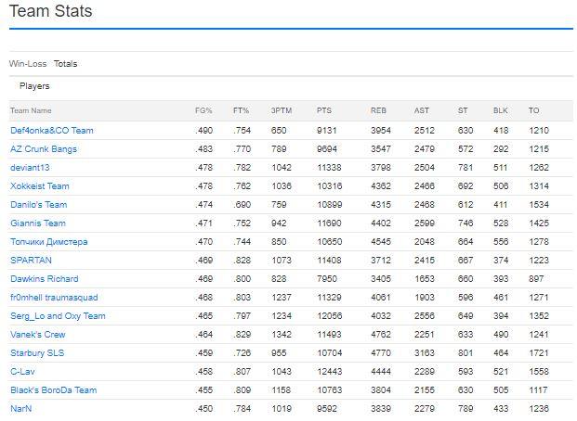The width and height of the screenshot is (577, 421).
Task: Open Serg_Lo and Oxy Team link
Action: pos(58,316)
